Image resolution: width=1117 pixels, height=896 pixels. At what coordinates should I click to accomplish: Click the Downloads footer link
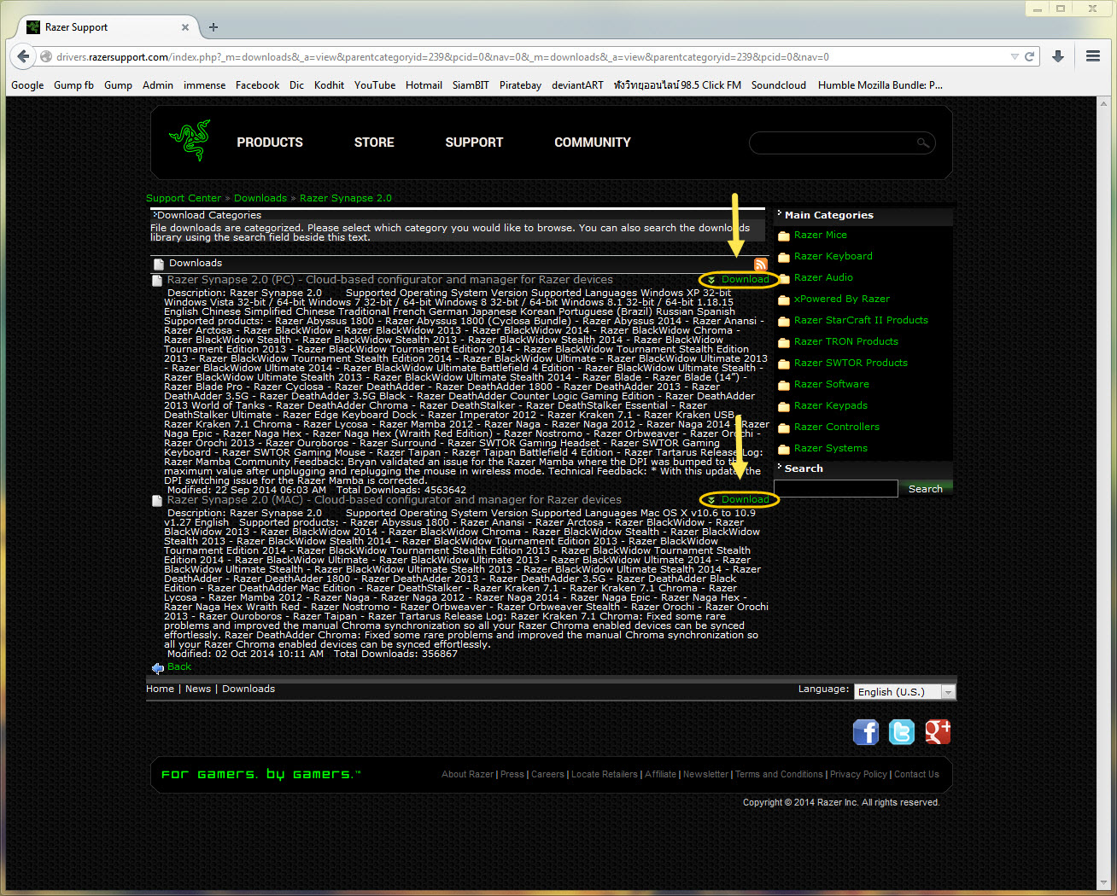click(x=249, y=689)
